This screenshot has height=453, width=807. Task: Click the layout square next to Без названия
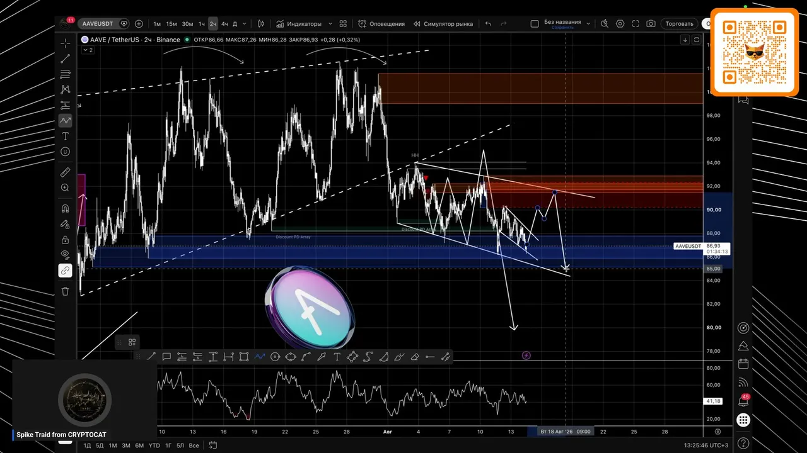(535, 24)
